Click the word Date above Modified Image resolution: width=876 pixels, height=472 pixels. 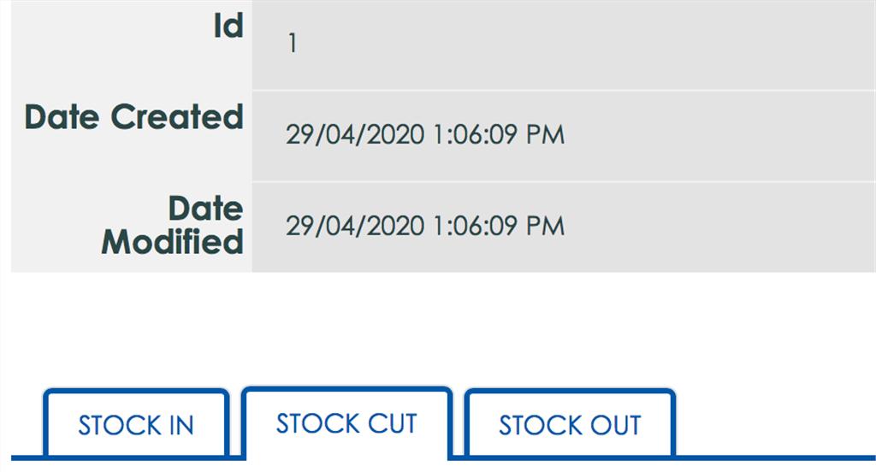(x=205, y=209)
